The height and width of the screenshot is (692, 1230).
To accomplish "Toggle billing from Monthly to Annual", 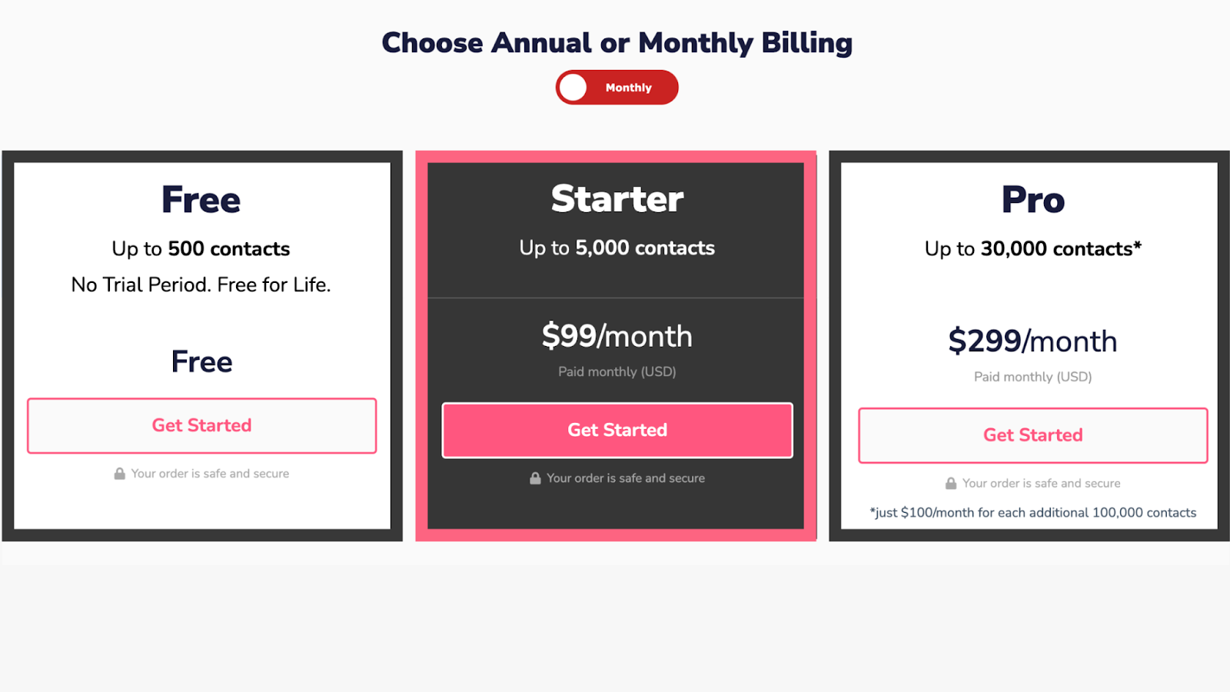I will click(x=617, y=87).
